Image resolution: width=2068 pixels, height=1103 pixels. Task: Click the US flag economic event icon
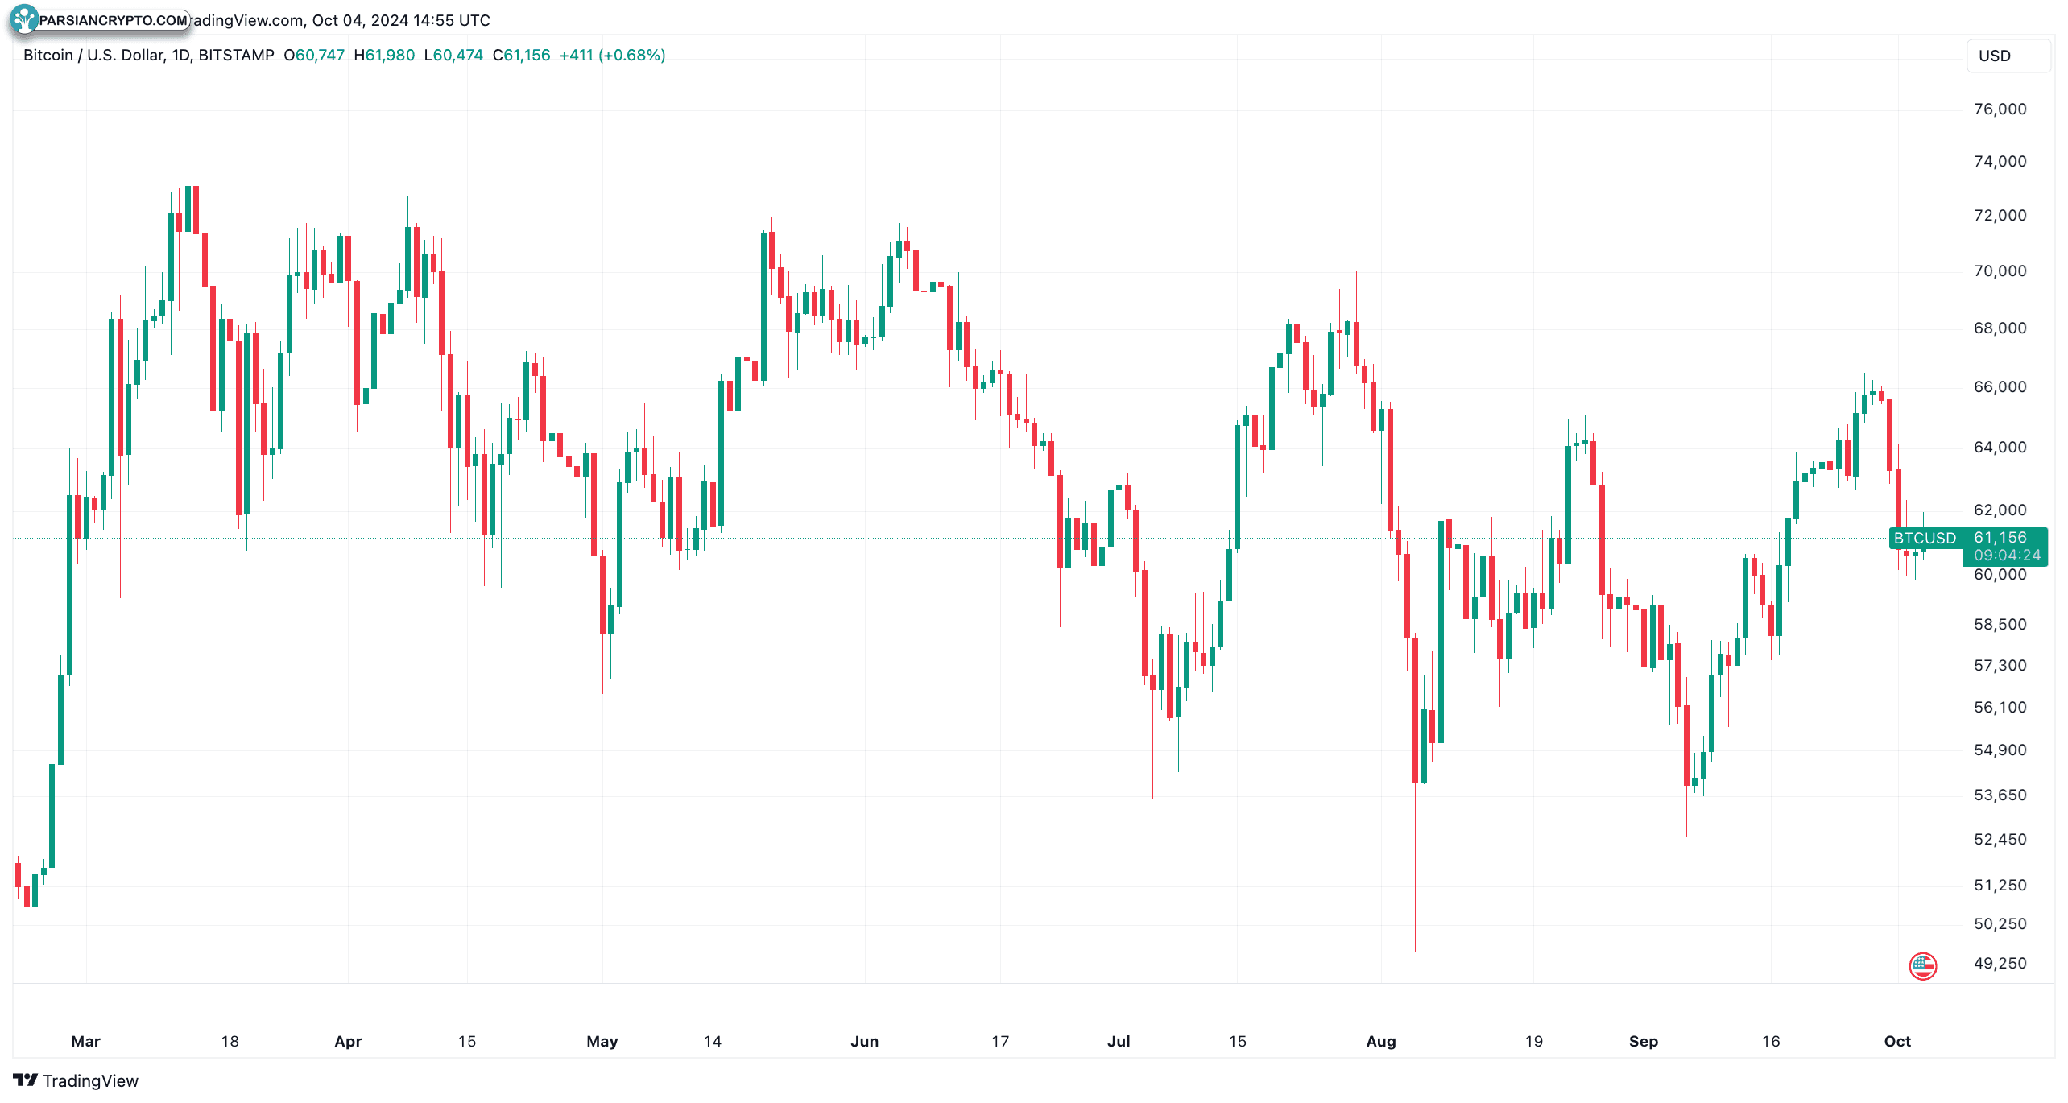1922,965
